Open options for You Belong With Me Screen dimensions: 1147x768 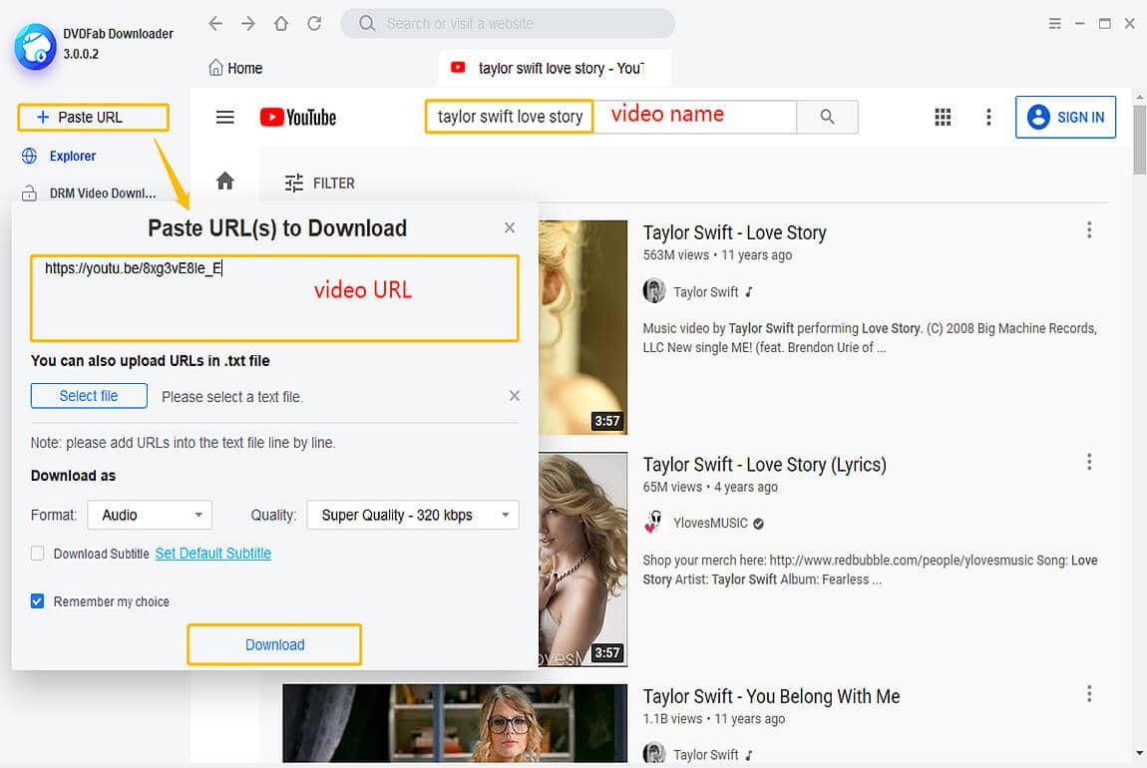1089,693
